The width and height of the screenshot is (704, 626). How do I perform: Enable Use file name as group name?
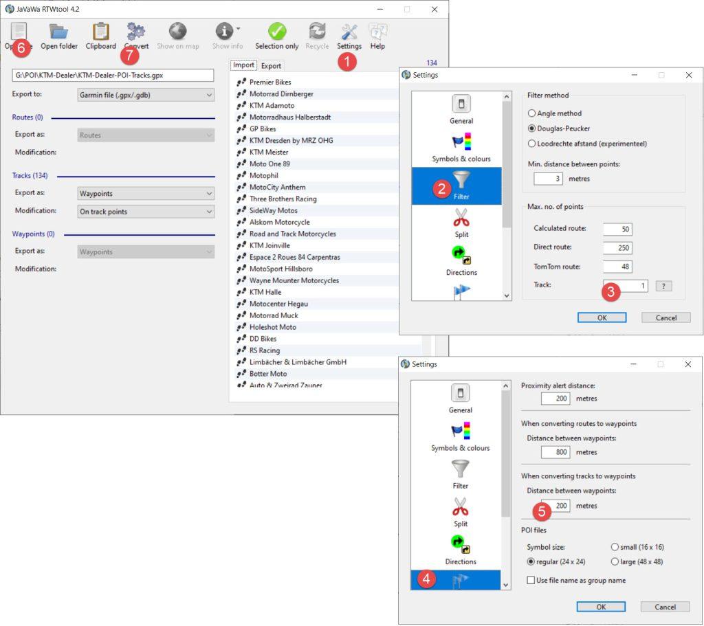pos(531,580)
